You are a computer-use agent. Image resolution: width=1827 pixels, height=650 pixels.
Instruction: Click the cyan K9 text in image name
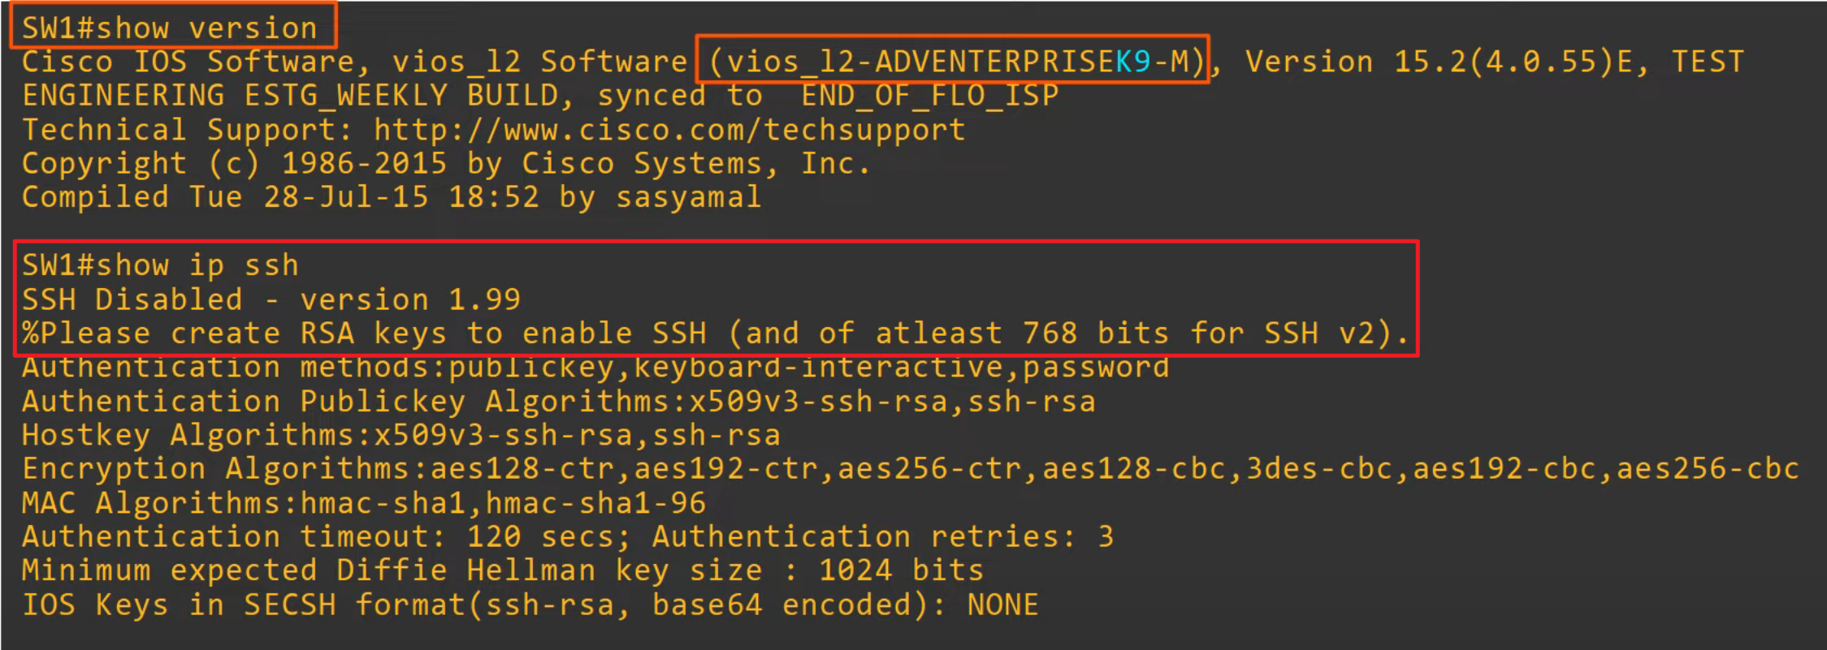(1133, 61)
